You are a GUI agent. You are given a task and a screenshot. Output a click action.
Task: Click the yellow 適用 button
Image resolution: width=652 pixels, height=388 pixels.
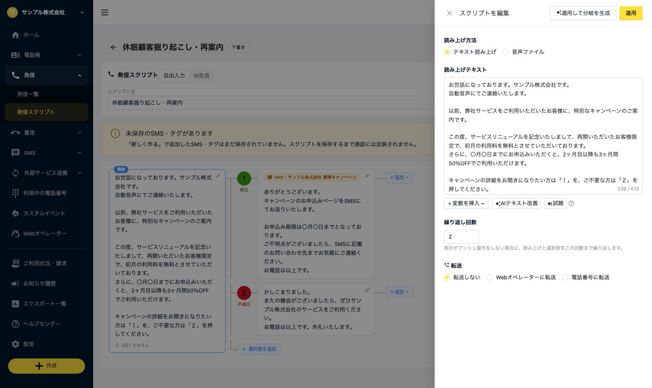tap(631, 13)
